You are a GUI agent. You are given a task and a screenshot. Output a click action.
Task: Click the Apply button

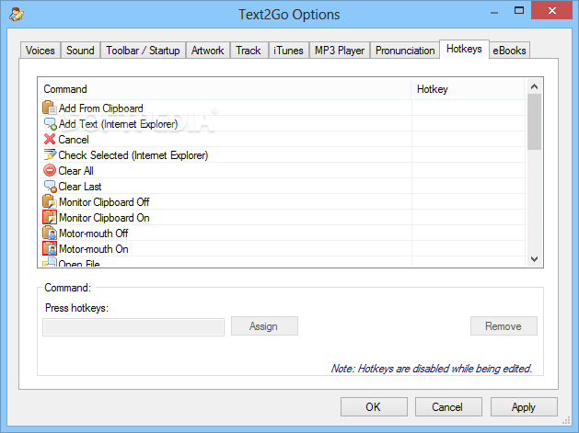pyautogui.click(x=524, y=407)
